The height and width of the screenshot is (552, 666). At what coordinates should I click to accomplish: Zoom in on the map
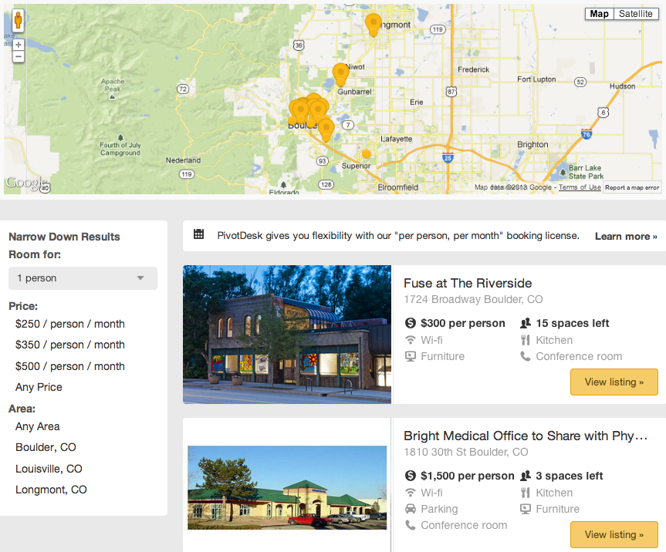click(19, 45)
